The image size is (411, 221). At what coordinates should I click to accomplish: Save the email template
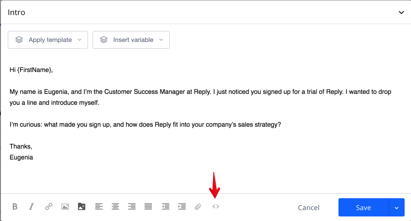[363, 207]
